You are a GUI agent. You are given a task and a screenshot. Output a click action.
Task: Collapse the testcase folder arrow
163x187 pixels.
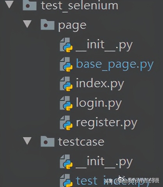(27, 141)
